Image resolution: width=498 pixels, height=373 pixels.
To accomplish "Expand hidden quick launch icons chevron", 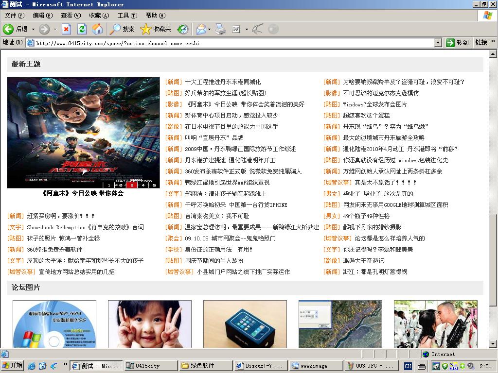I will [66, 364].
